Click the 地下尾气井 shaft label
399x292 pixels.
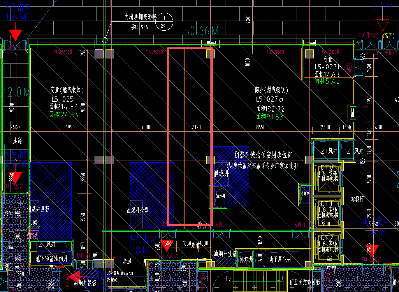(x=280, y=259)
